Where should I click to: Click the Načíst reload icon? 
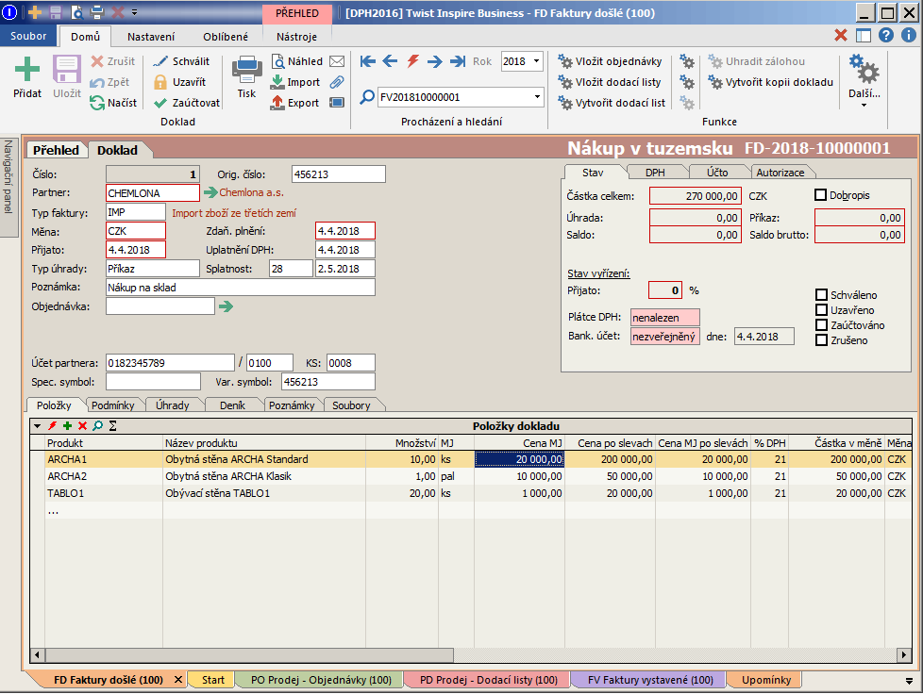(97, 103)
